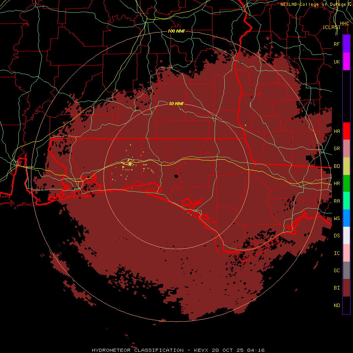353x353 pixels.
Task: Click the [CLAS] unit label
Action: (x=331, y=27)
